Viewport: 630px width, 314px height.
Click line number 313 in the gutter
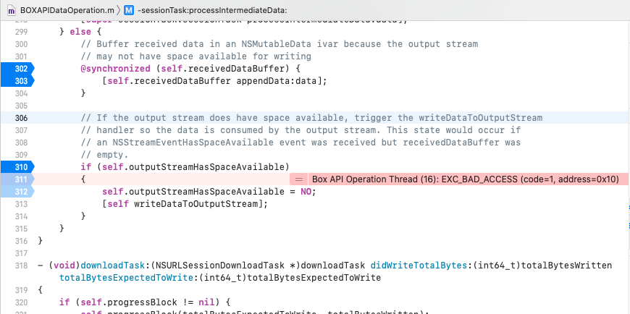pyautogui.click(x=21, y=204)
